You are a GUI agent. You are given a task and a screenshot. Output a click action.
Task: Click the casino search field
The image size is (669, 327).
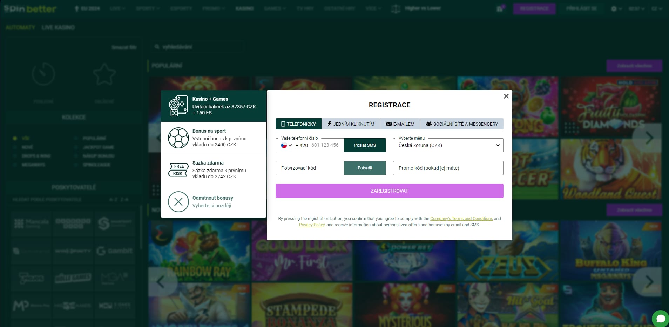pos(198,47)
